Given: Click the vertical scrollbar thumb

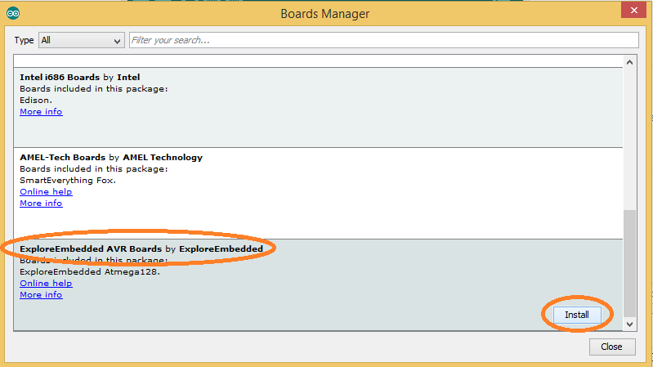Looking at the screenshot, I should click(629, 263).
